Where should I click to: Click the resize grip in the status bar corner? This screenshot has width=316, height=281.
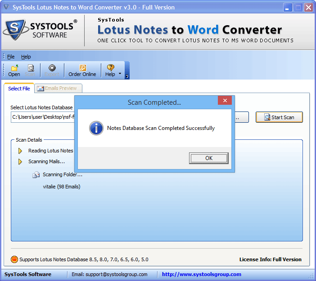[x=312, y=277]
